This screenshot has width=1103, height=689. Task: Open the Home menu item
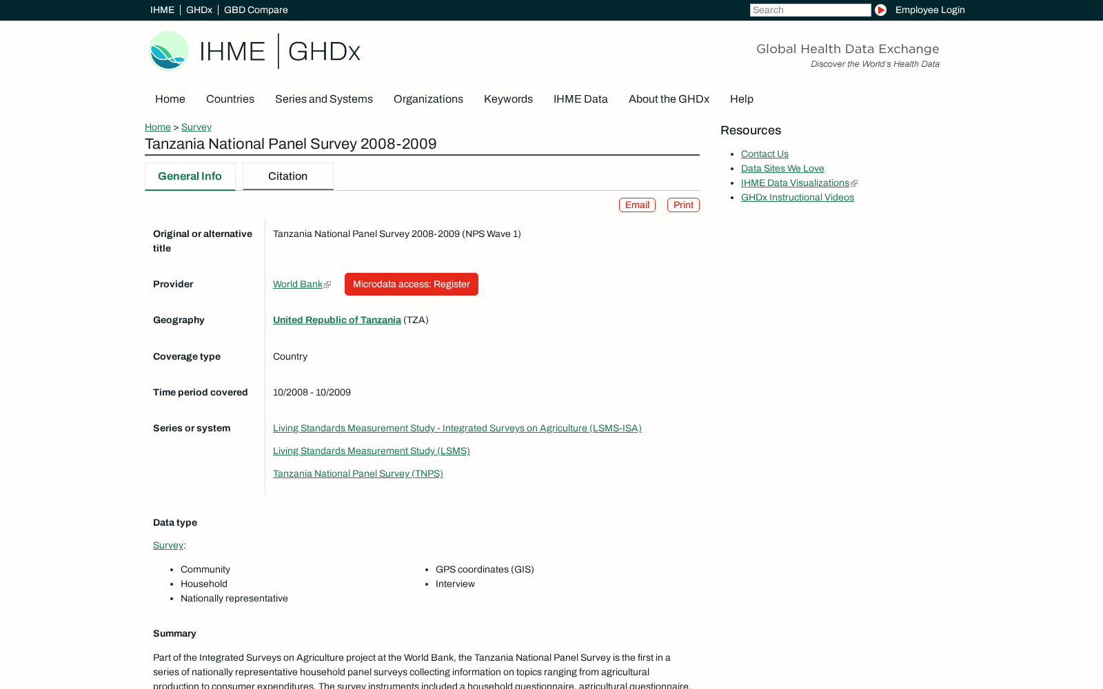[170, 99]
